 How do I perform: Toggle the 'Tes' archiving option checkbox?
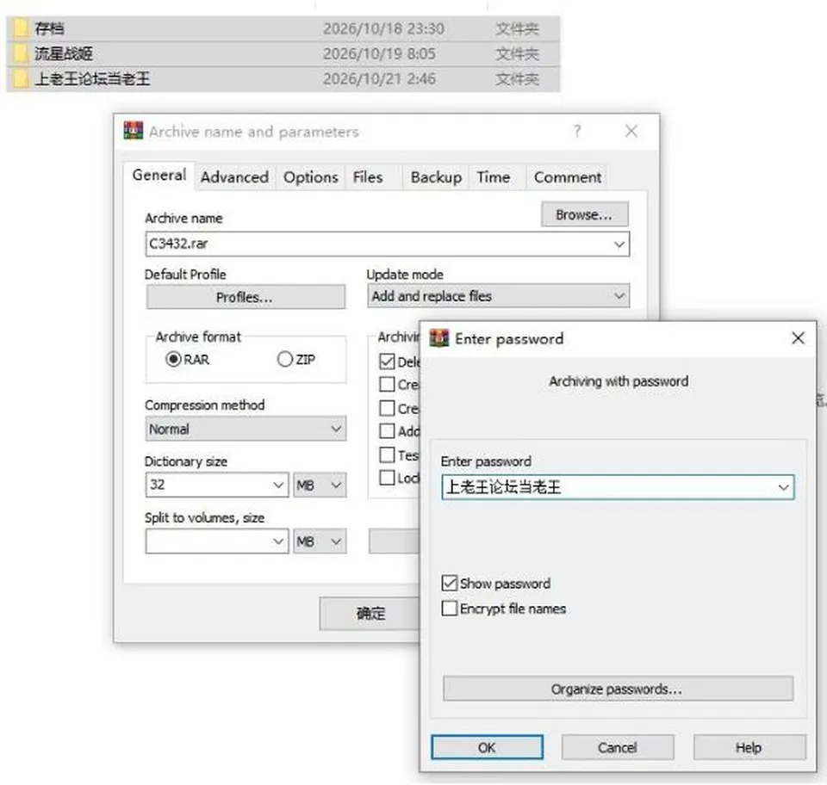387,454
